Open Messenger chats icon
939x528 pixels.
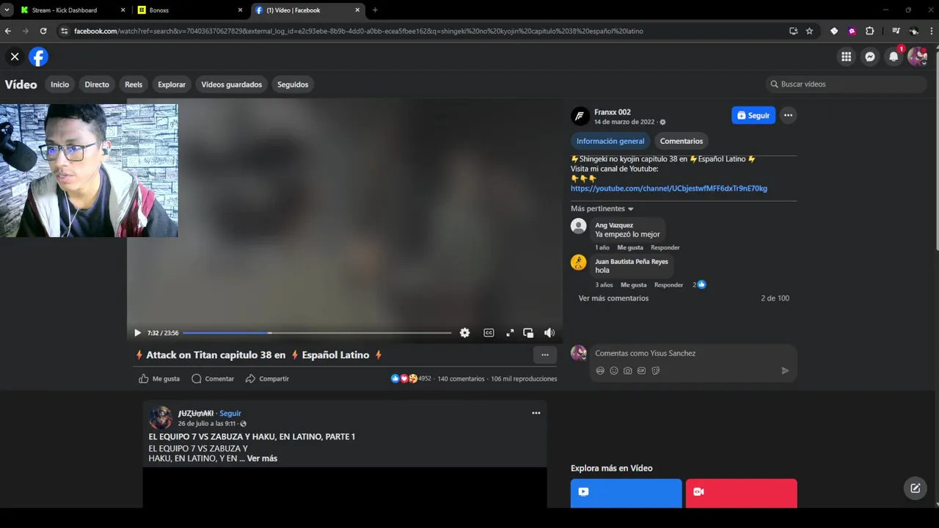(869, 56)
